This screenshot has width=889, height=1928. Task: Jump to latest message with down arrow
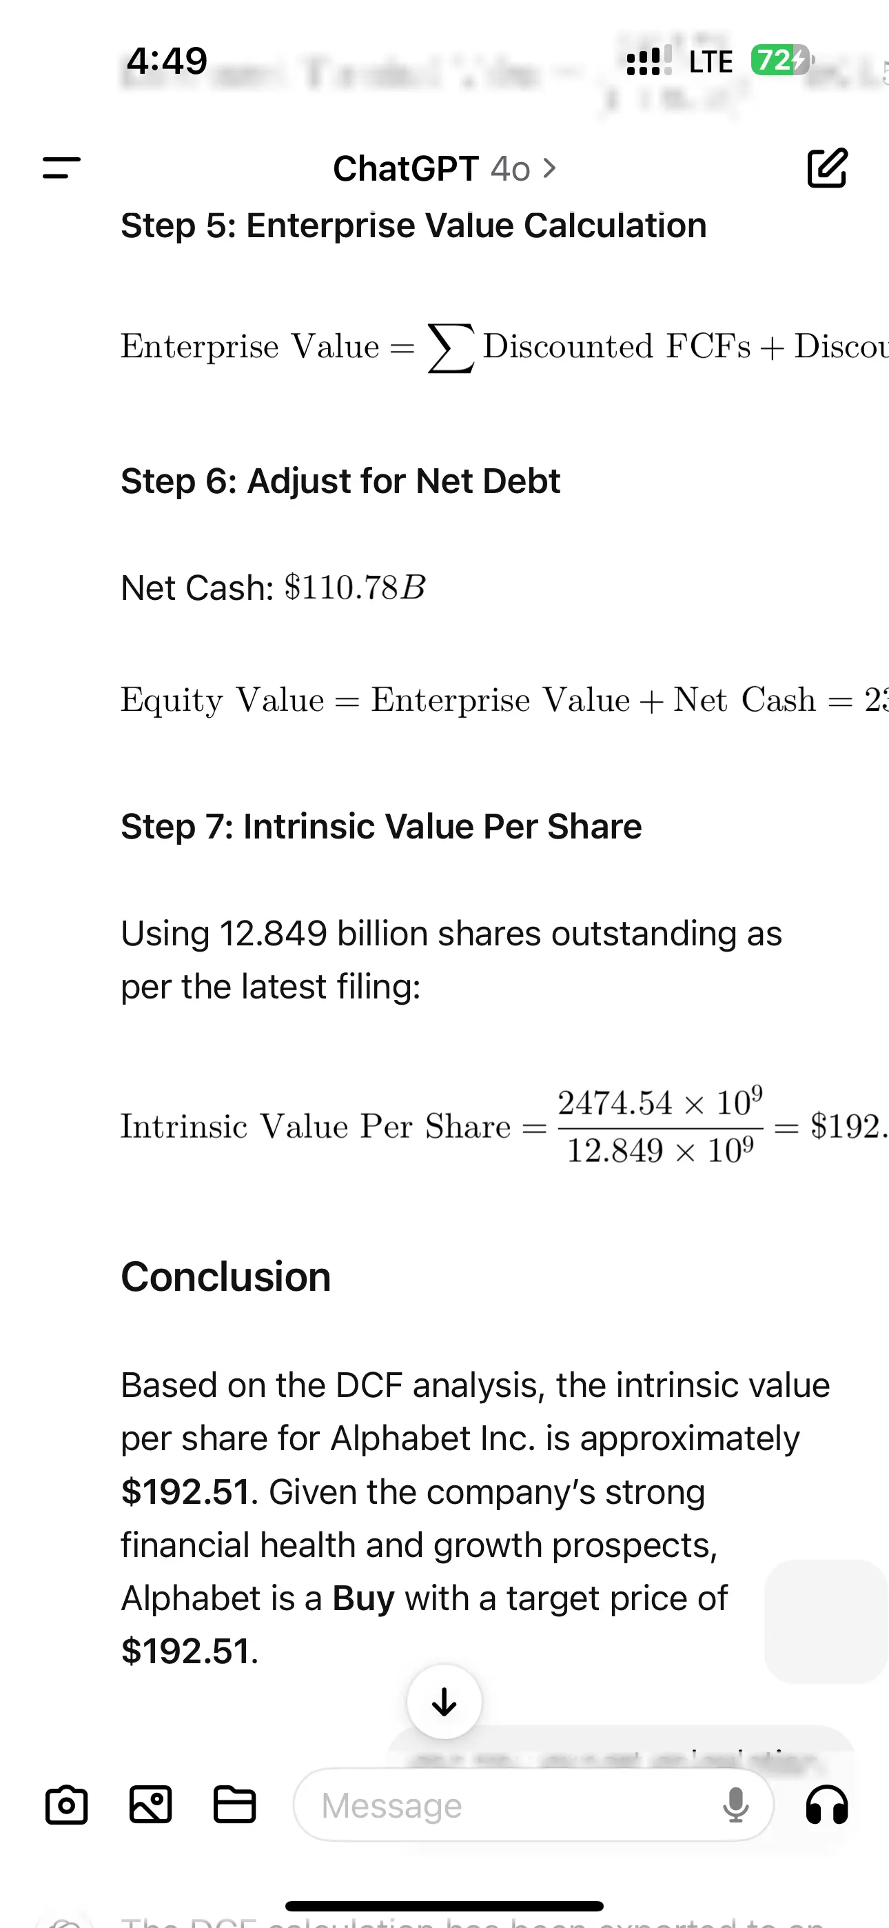click(x=444, y=1702)
